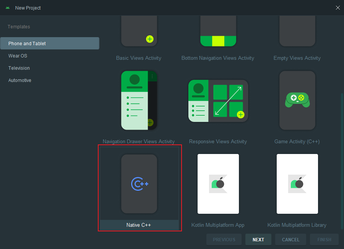Click the Basic Views Activity label

click(x=139, y=58)
